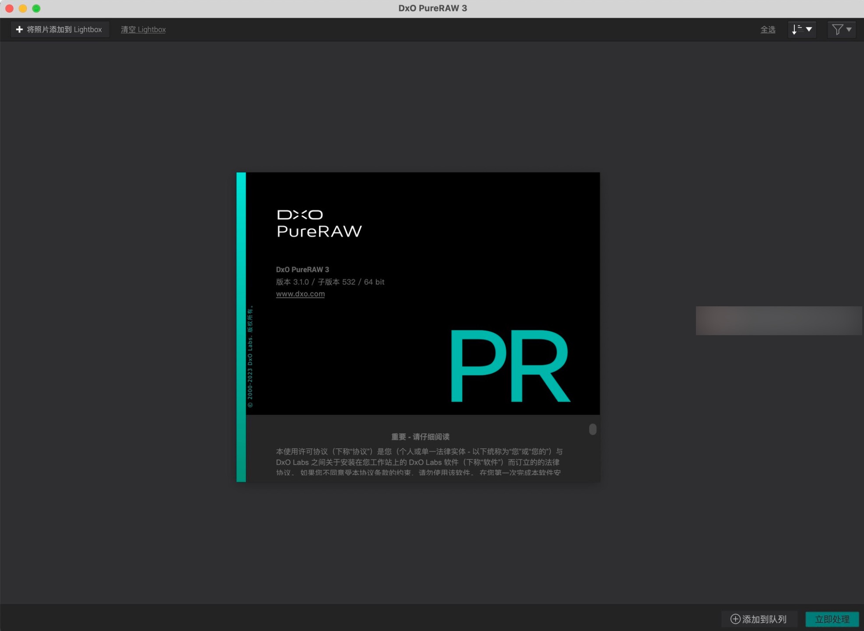Click the license agreement scrollbar thumb
Screen dimensions: 864x631
[x=592, y=429]
